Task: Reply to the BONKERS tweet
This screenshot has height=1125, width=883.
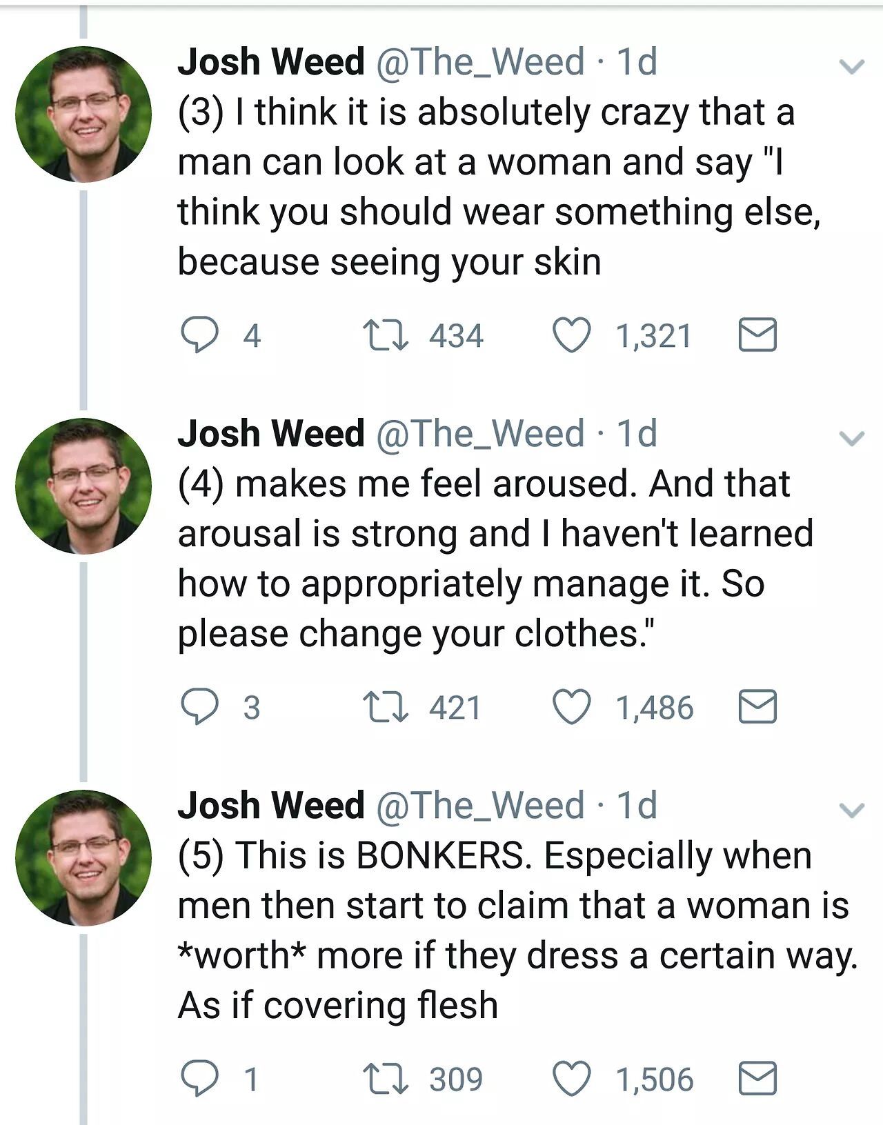Action: pos(199,1079)
